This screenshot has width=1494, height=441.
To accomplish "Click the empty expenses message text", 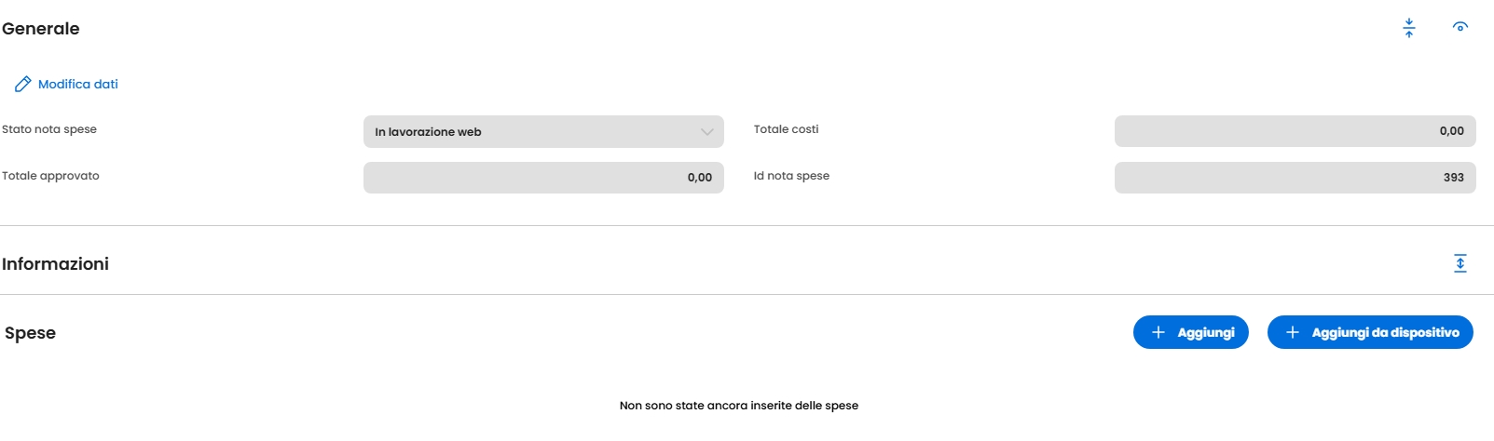I will [x=739, y=406].
